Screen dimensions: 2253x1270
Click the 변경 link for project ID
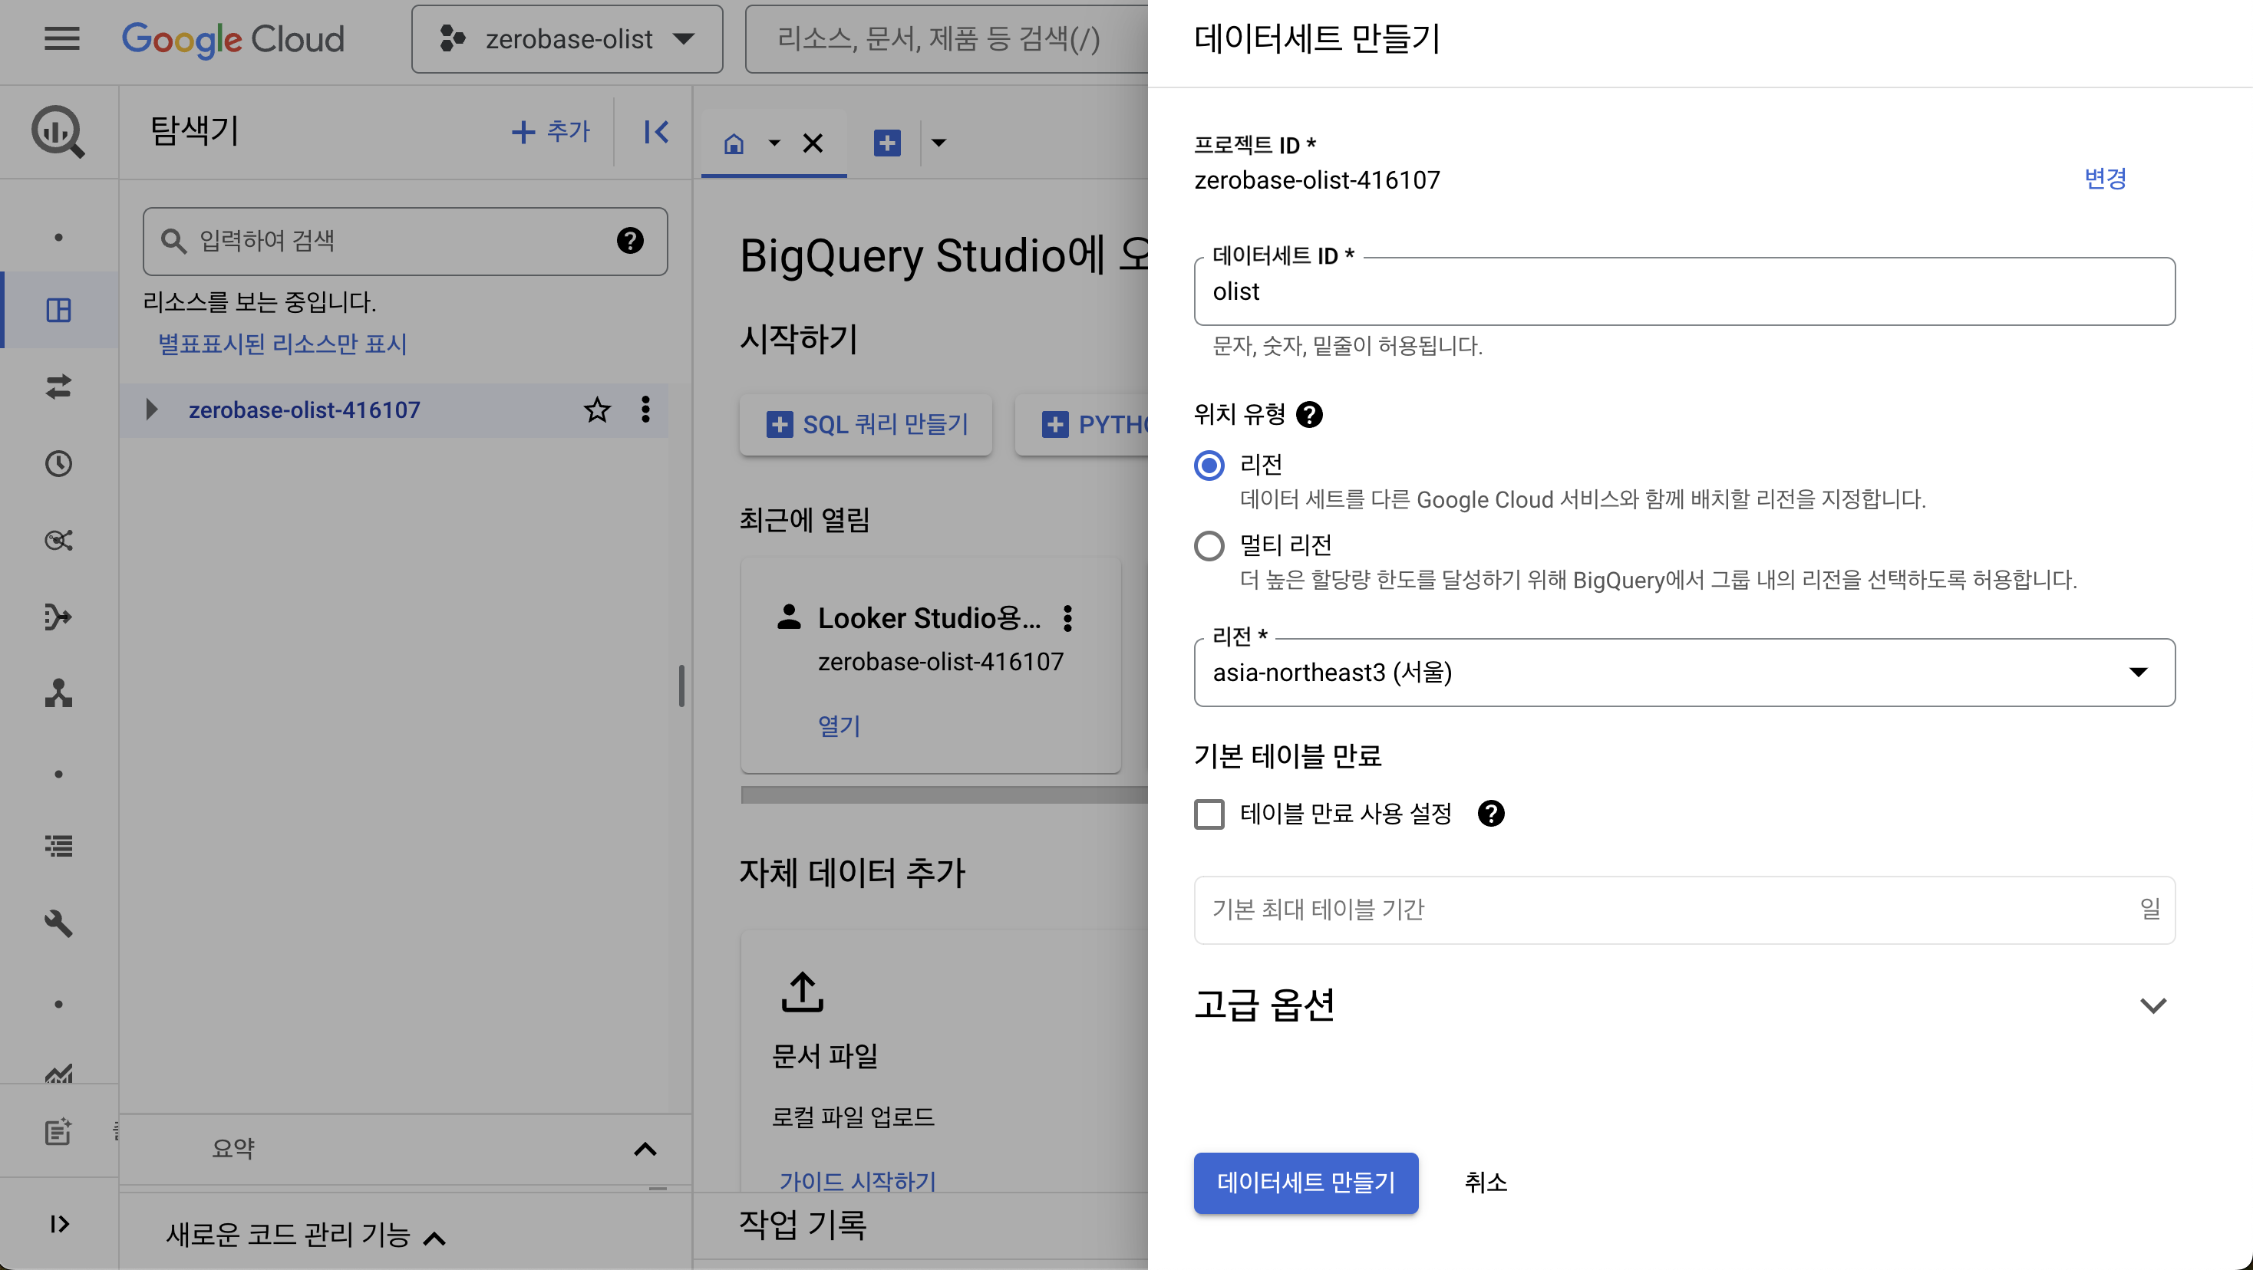(x=2104, y=179)
